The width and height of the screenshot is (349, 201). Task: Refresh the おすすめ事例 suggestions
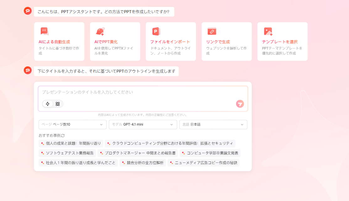[63, 136]
